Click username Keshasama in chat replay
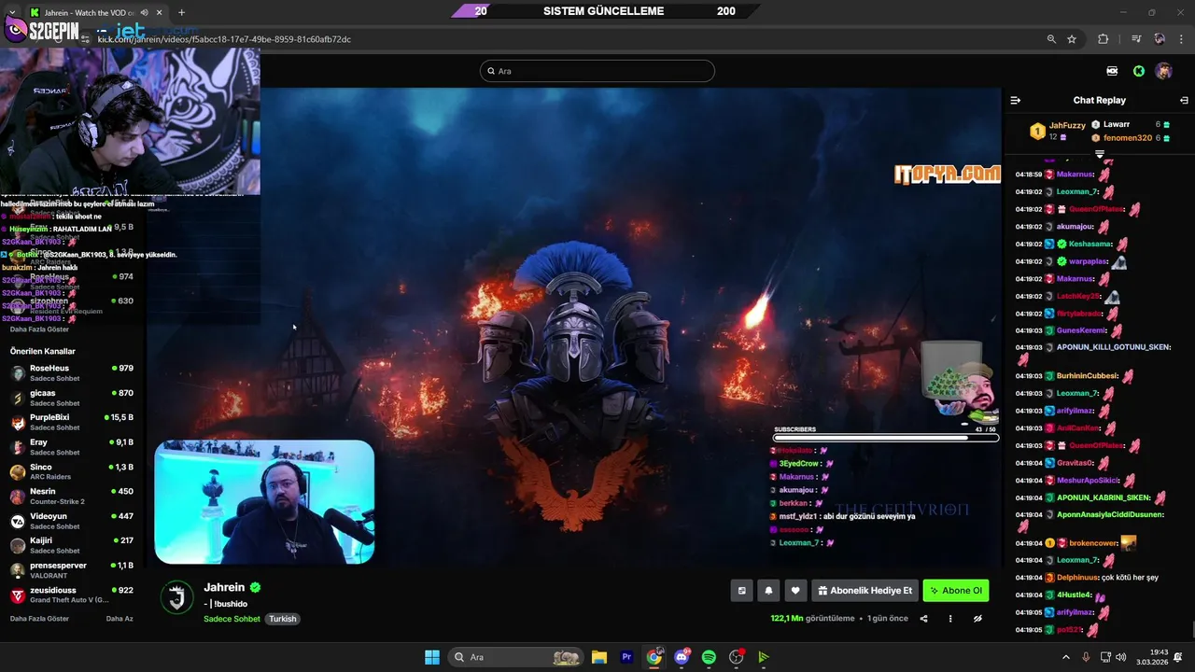The height and width of the screenshot is (672, 1195). point(1090,245)
